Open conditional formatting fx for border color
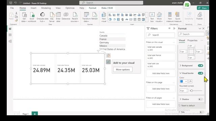Image resolution: width=216 pixels, height=121 pixels. click(x=190, y=81)
